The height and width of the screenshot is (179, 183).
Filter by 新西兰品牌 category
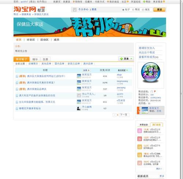74,64
